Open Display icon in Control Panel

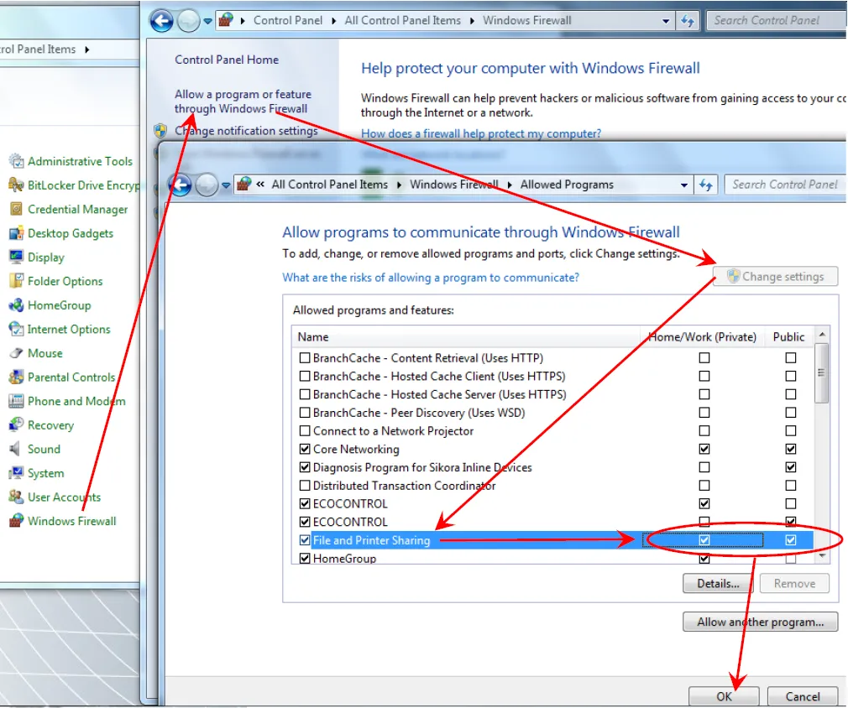pos(16,257)
